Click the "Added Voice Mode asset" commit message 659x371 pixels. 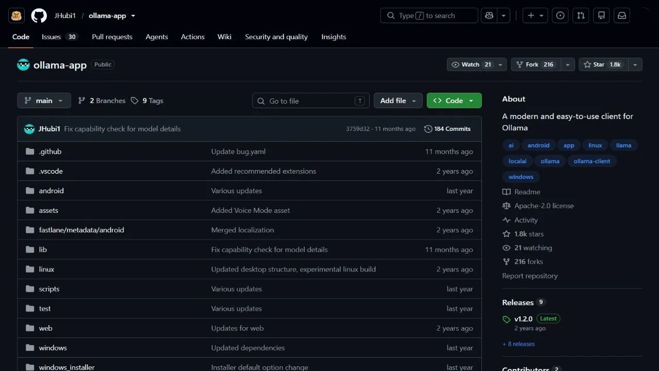coord(250,210)
